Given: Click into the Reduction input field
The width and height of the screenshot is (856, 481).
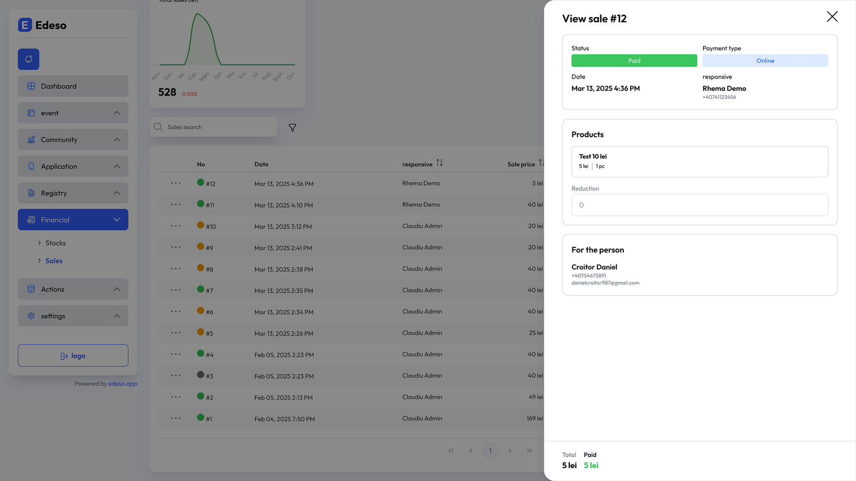Looking at the screenshot, I should 699,205.
